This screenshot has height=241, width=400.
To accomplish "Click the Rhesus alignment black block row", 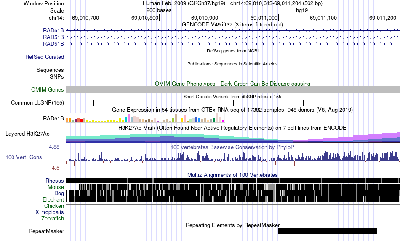I will point(233,181).
